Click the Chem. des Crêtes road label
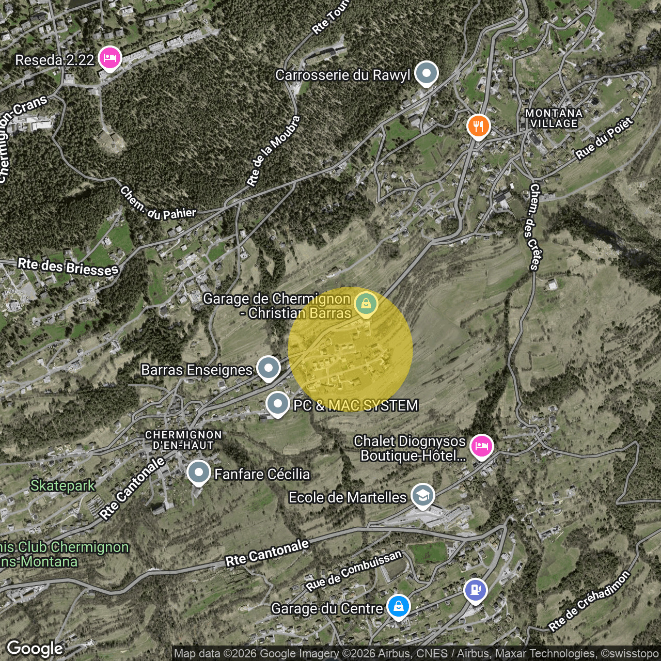The height and width of the screenshot is (661, 661). [534, 227]
